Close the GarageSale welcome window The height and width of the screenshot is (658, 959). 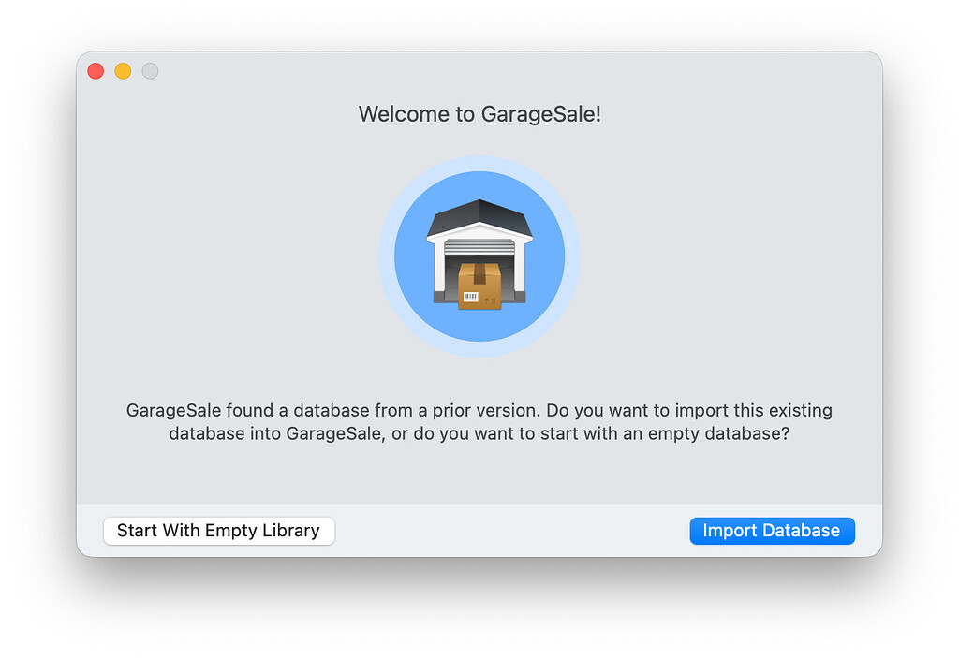point(96,71)
